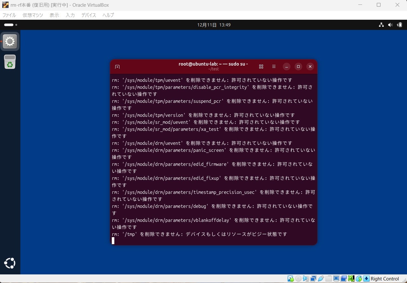Image resolution: width=407 pixels, height=283 pixels.
Task: Click the suspend_pcr error line
Action: pyautogui.click(x=212, y=104)
